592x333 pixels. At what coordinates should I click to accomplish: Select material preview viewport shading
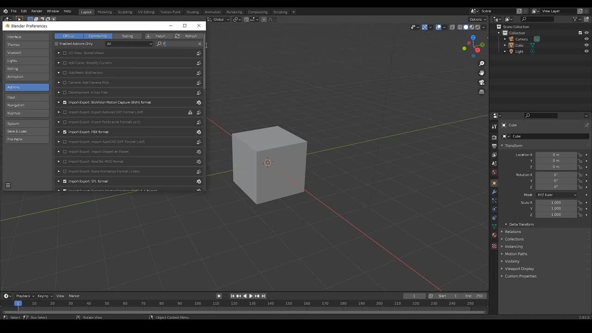[x=472, y=27]
